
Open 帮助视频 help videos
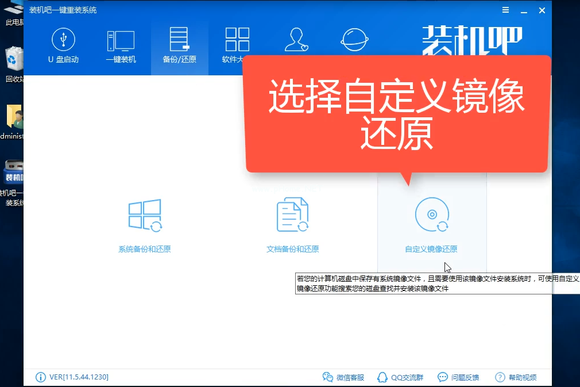tap(516, 377)
